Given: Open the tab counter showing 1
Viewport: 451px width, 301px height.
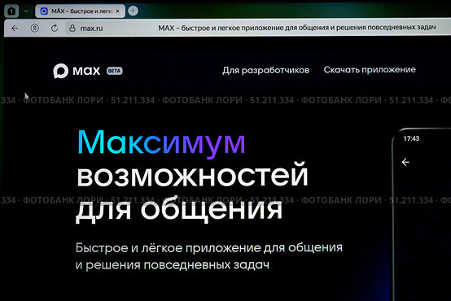Looking at the screenshot, I should click(11, 11).
